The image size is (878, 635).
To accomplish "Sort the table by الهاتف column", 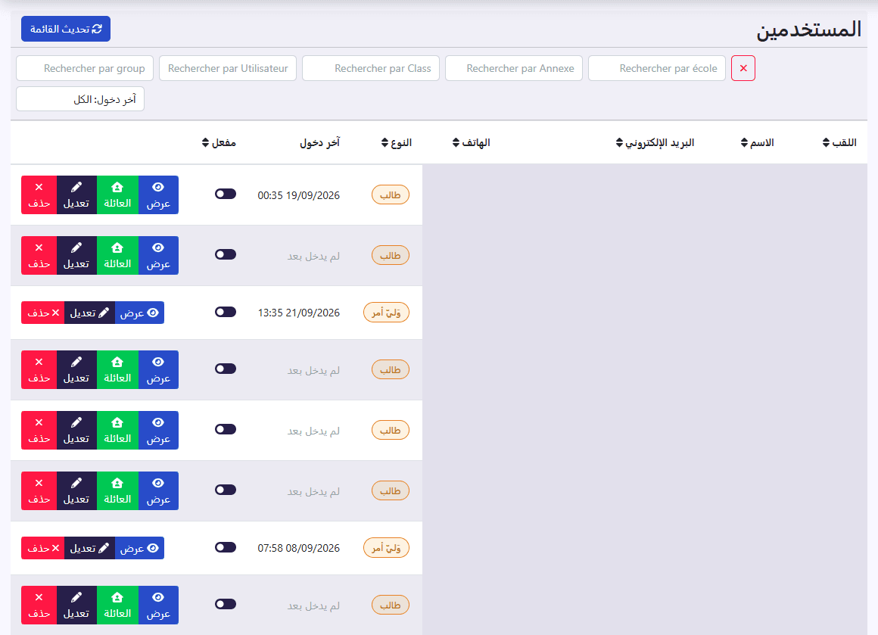I will (471, 143).
